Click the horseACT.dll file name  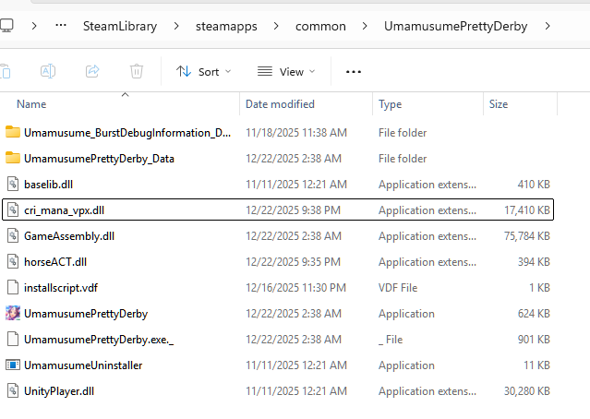click(55, 262)
